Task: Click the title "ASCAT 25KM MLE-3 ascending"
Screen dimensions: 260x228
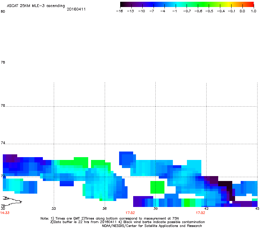Action: (x=36, y=6)
